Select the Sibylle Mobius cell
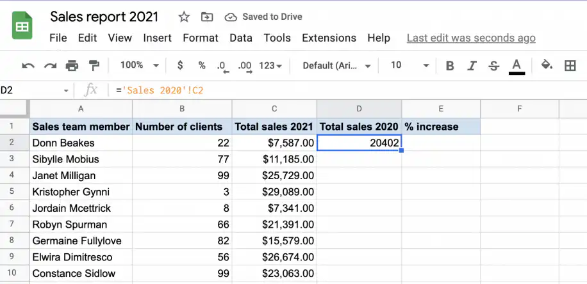The image size is (587, 284). click(x=81, y=159)
